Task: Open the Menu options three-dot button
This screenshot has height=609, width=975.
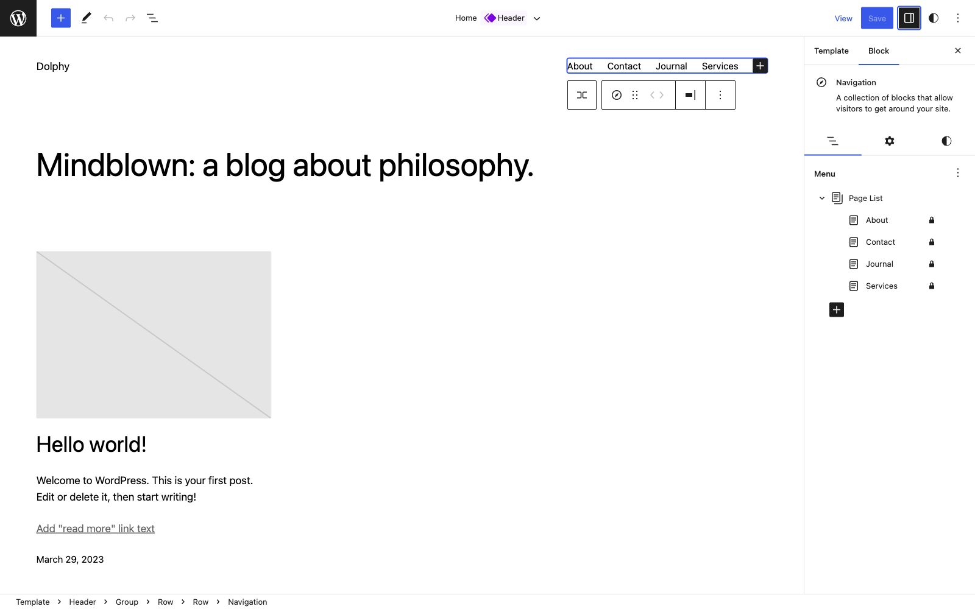Action: point(958,173)
